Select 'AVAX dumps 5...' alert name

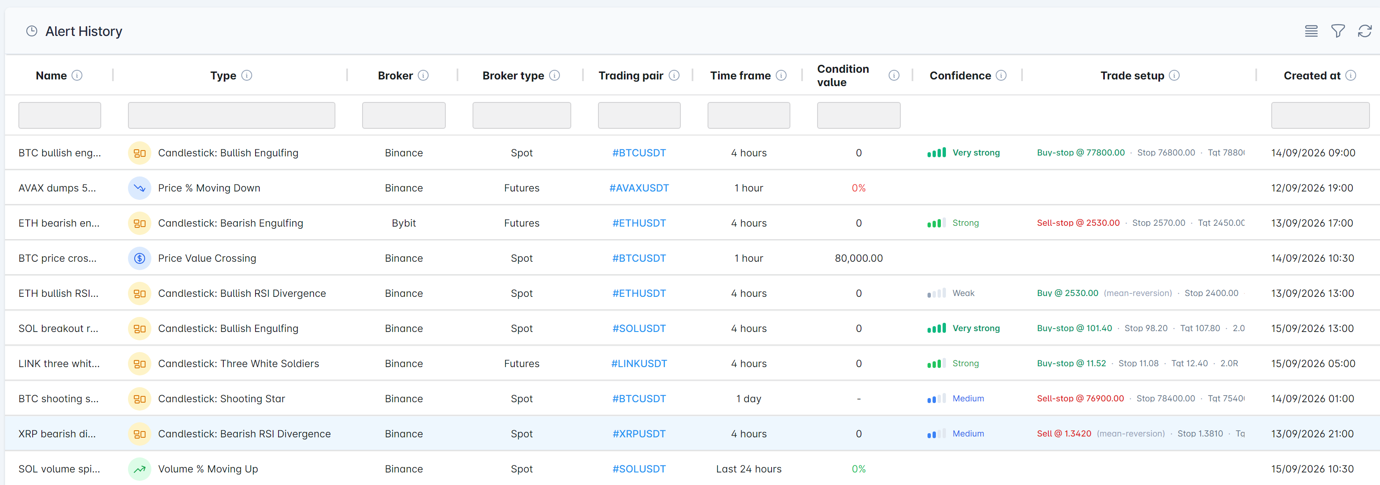pos(57,188)
